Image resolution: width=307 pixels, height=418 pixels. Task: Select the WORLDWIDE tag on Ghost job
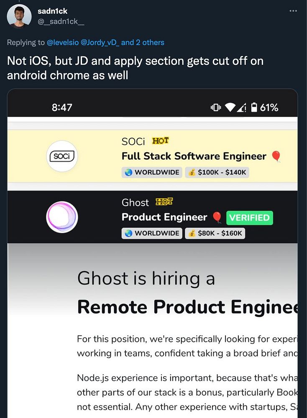click(152, 233)
